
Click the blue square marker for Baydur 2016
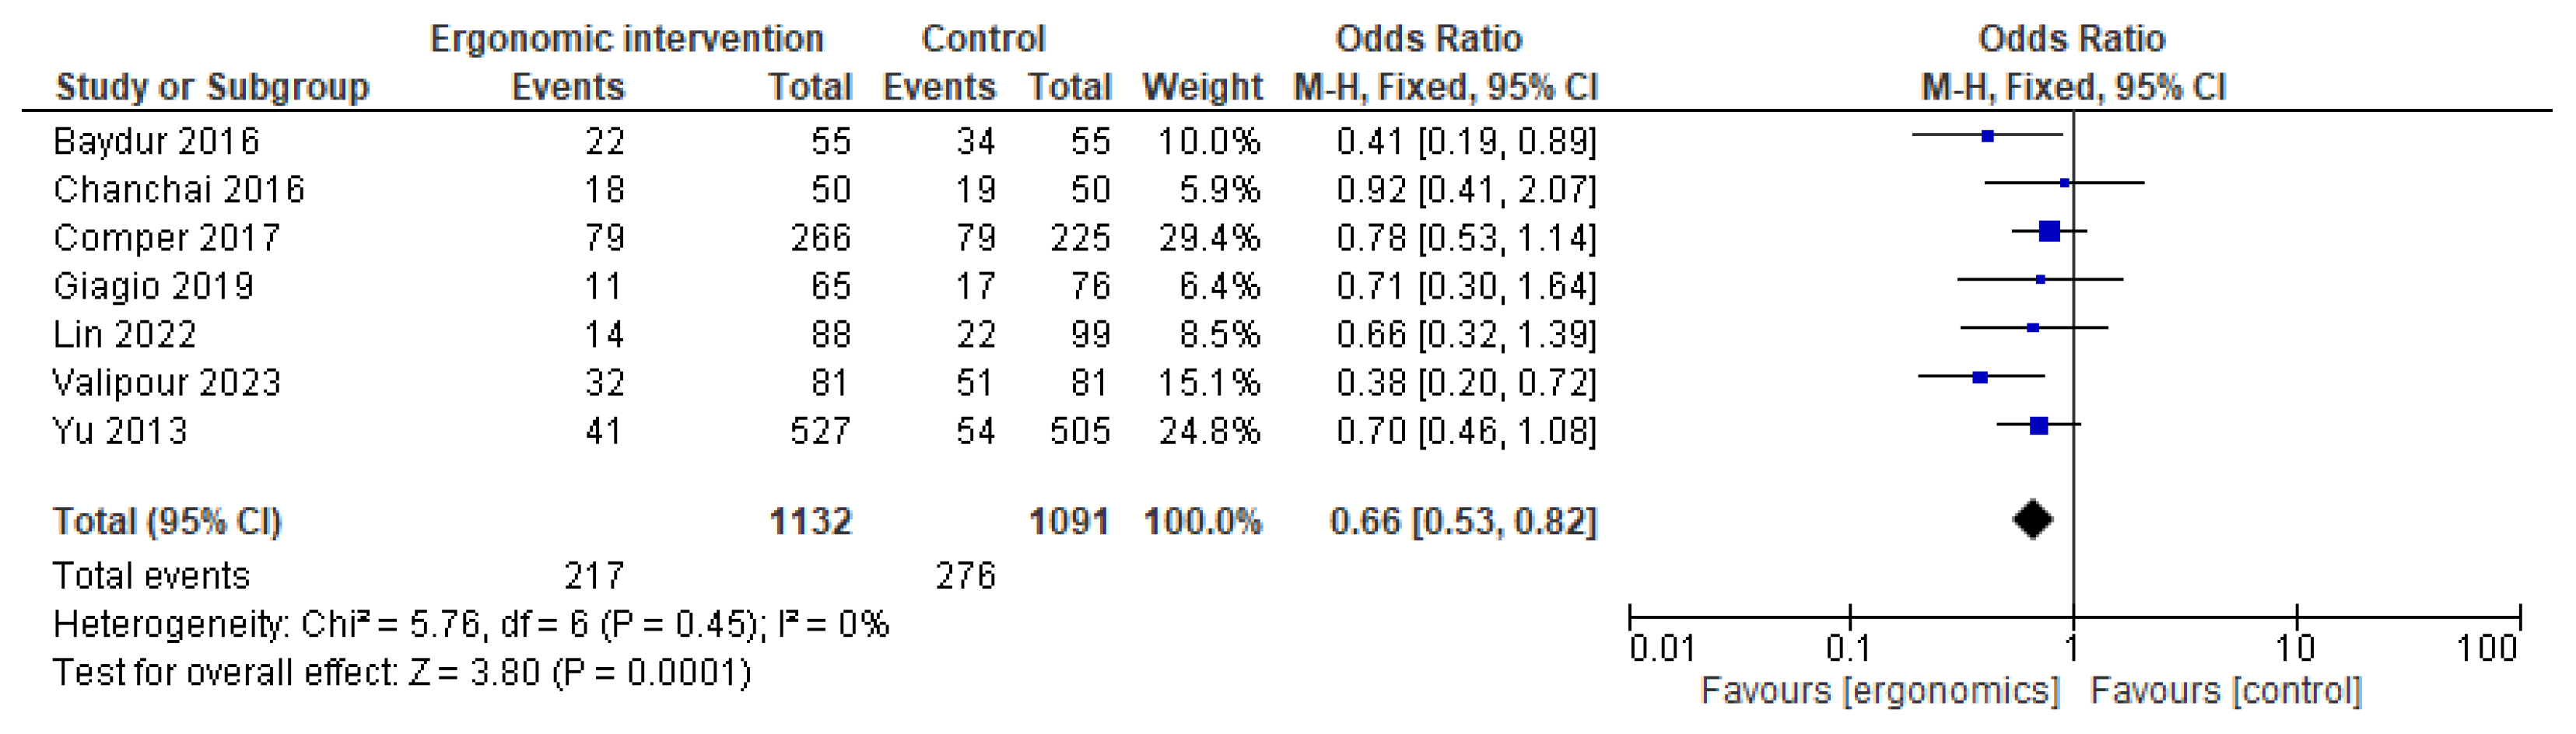tap(1987, 136)
